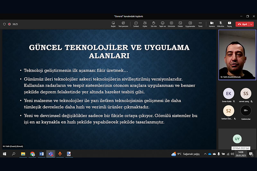Unmute the Mikrofon

(221, 24)
